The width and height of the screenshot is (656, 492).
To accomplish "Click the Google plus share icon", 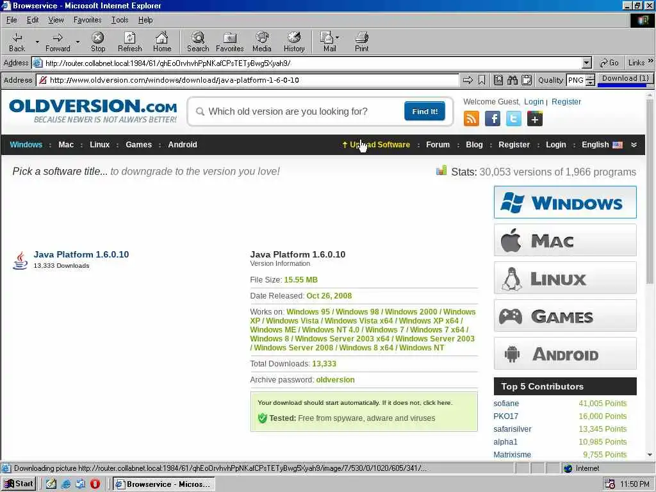I will tap(535, 119).
